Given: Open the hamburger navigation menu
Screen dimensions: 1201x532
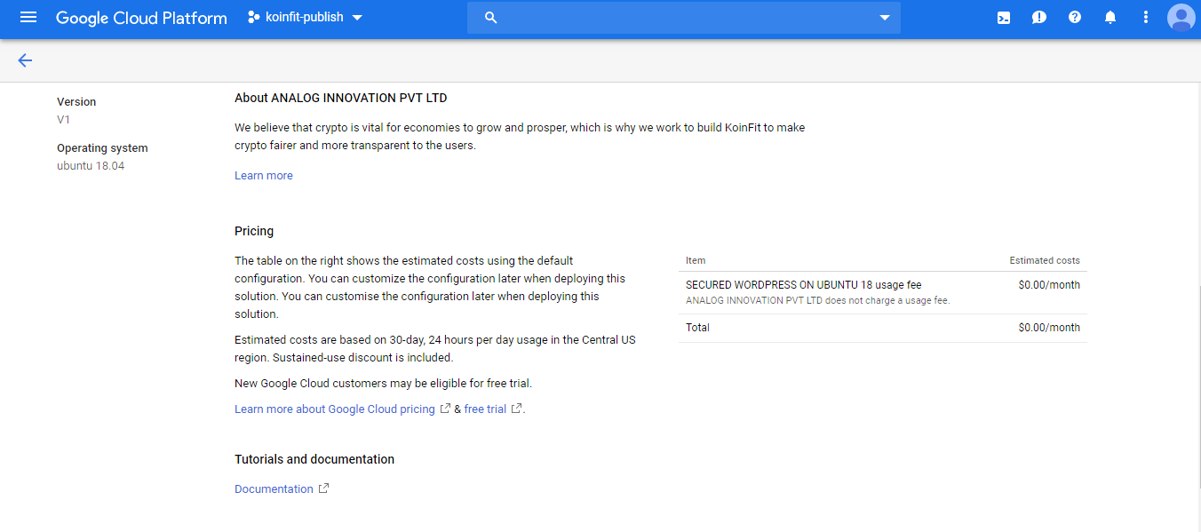Looking at the screenshot, I should 28,18.
